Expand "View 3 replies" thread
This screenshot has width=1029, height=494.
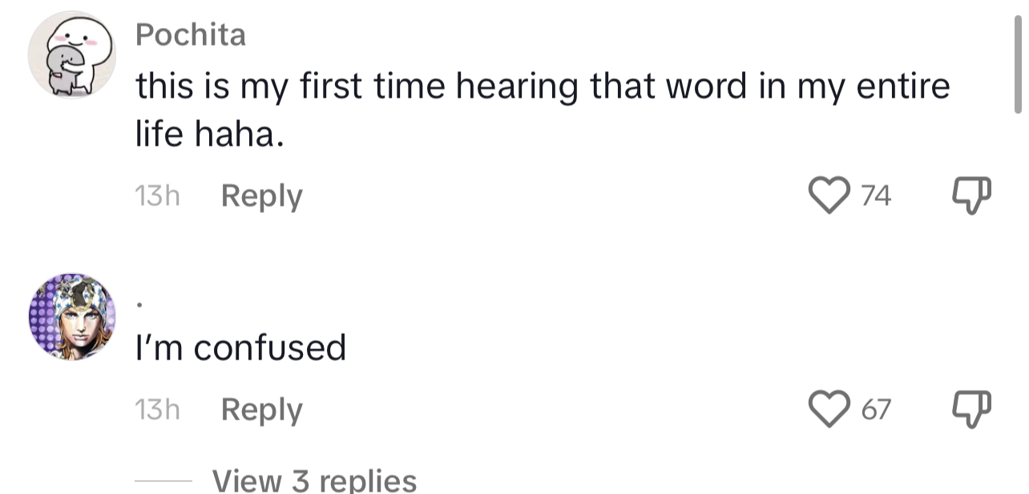pyautogui.click(x=314, y=481)
